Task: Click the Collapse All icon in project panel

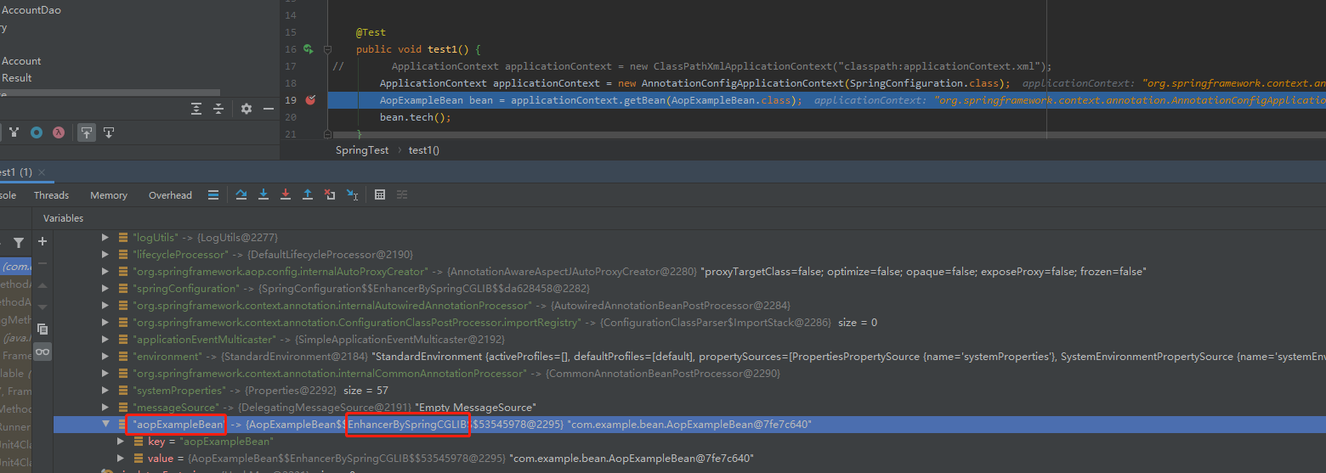Action: coord(218,109)
